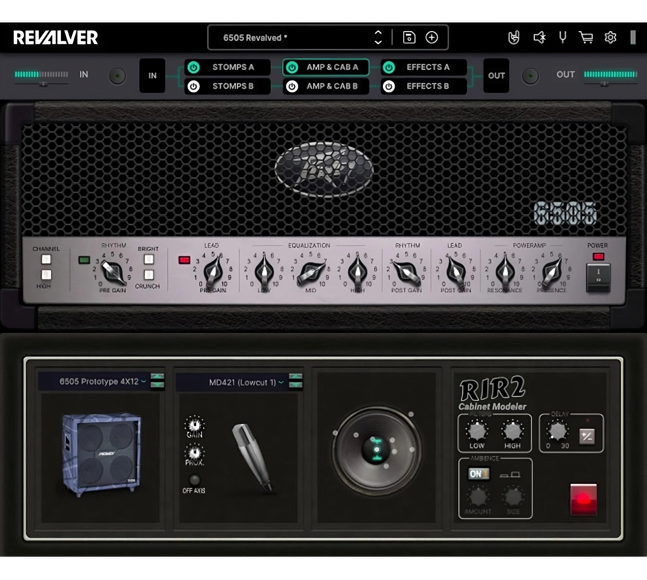Click the Ambience Size knob
This screenshot has width=647, height=580.
coord(513,496)
